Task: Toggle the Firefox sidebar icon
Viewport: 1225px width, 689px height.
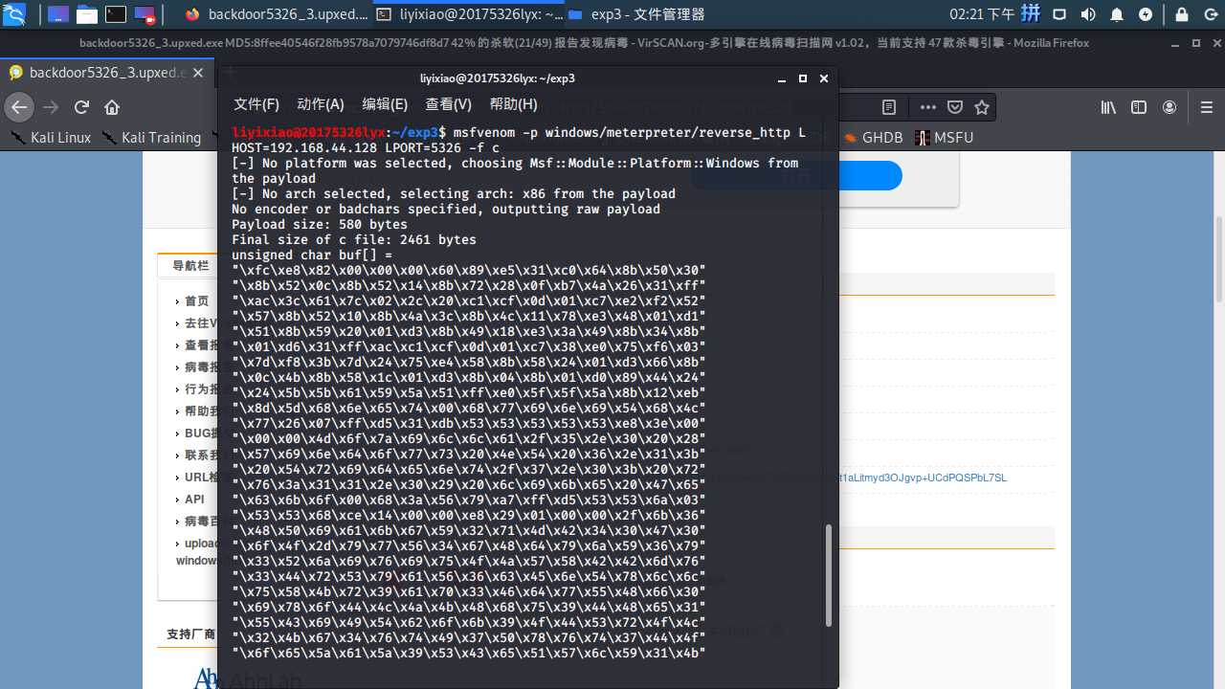Action: [x=1139, y=107]
